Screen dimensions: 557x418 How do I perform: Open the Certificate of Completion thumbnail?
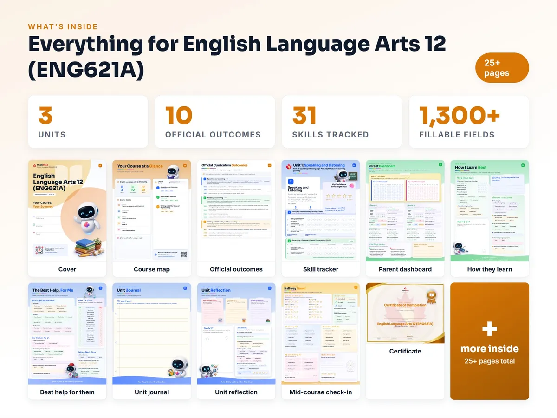[405, 313]
